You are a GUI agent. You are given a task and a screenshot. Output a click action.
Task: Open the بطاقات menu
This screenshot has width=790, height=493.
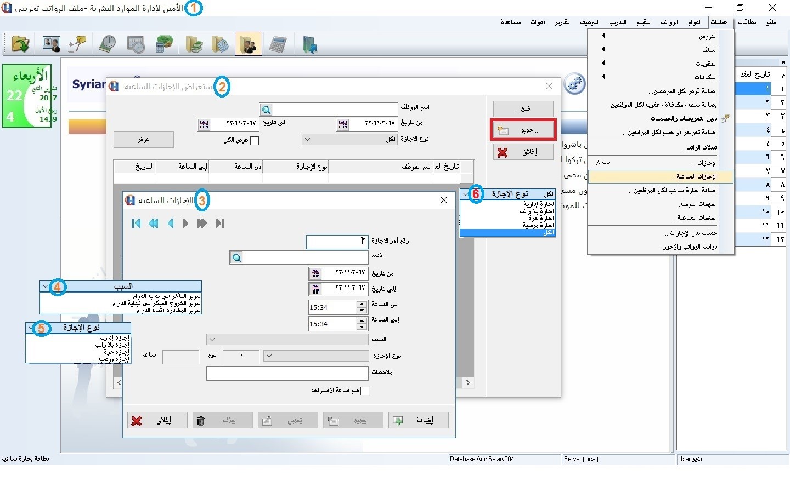[747, 22]
